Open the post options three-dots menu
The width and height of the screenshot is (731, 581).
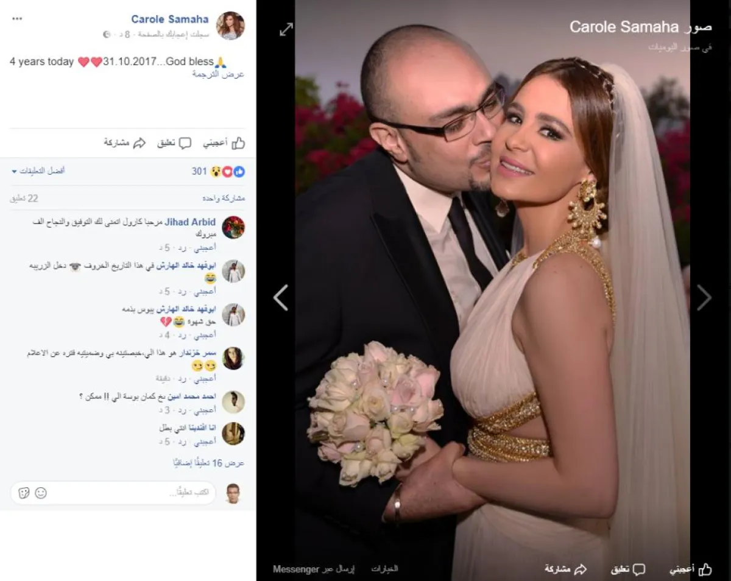tap(17, 19)
